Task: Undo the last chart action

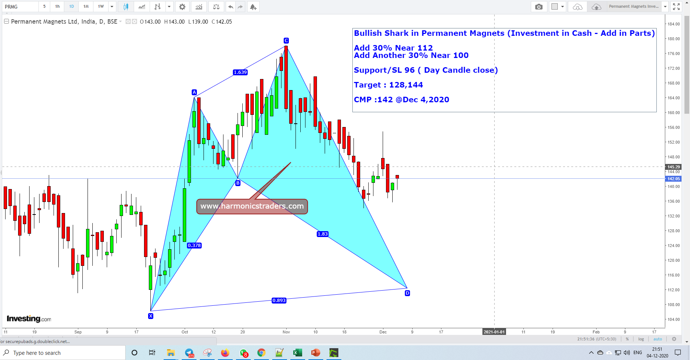Action: (231, 7)
